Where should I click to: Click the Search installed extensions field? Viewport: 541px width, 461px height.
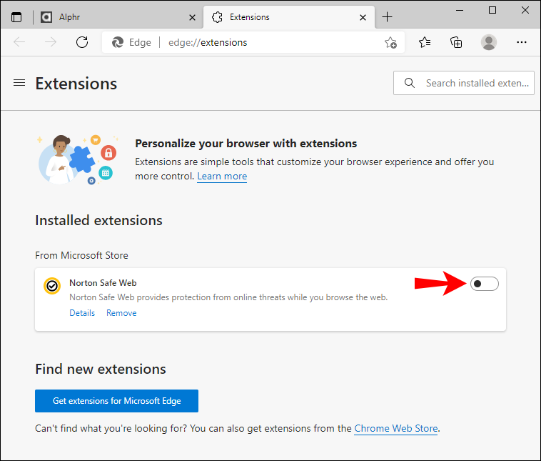tap(471, 83)
